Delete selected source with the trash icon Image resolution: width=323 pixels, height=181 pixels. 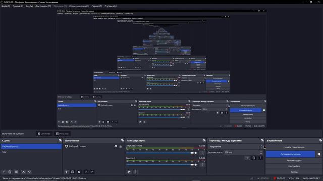72,172
